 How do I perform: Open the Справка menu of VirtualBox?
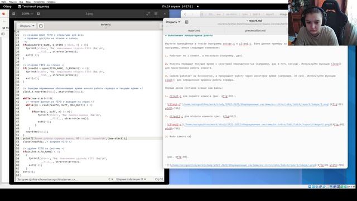click(x=51, y=2)
